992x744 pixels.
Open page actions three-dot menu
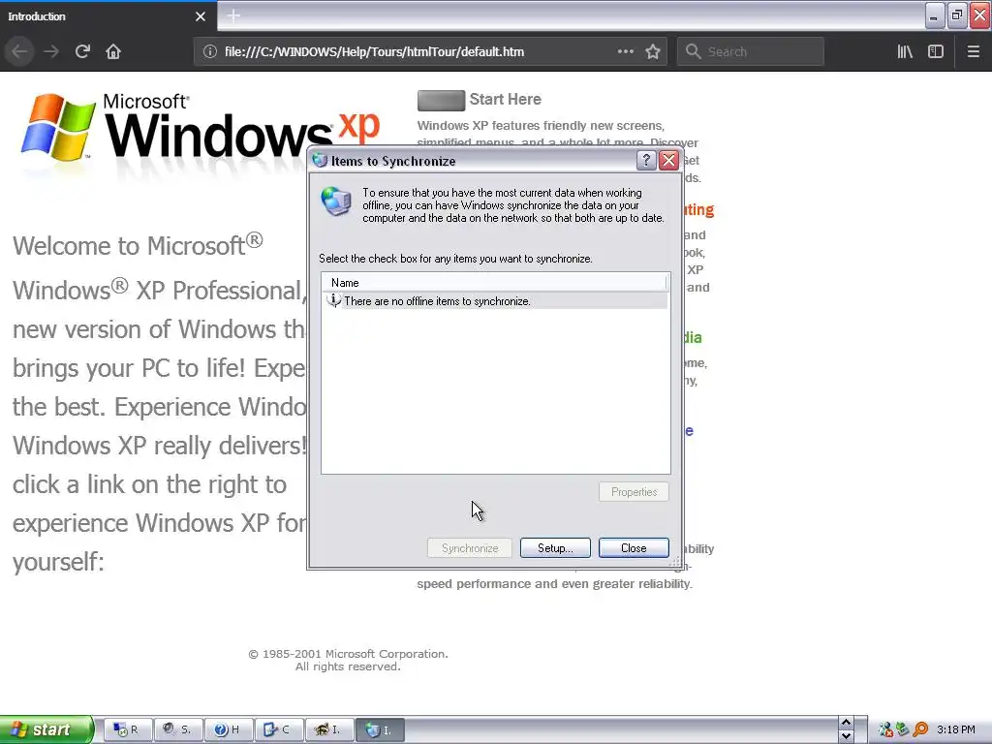(625, 51)
